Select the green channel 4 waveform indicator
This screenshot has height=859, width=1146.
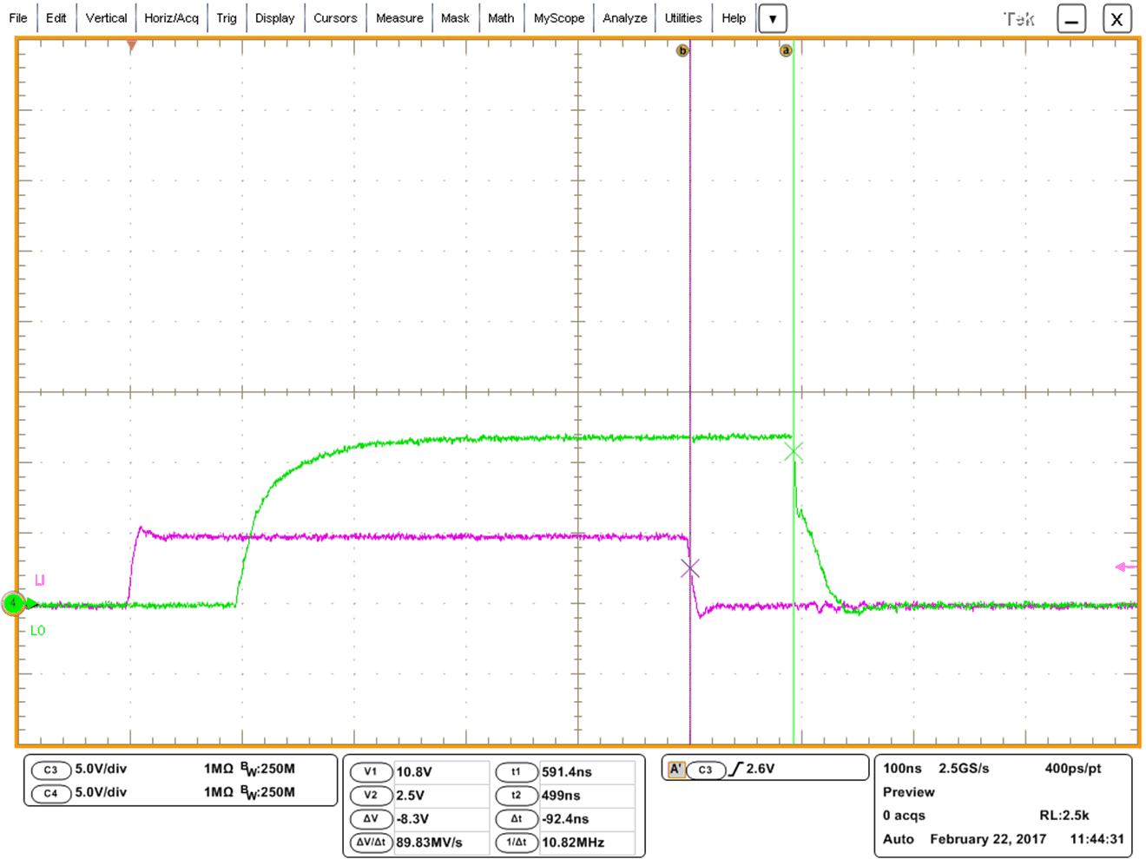coord(13,604)
